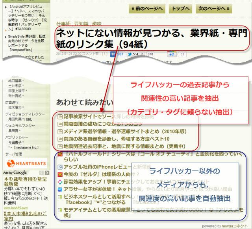
Task: Open ad link 本の裁断専用の新型裁断機
Action: point(25,181)
